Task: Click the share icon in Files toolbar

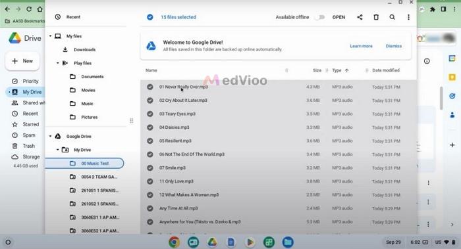Action: click(360, 17)
